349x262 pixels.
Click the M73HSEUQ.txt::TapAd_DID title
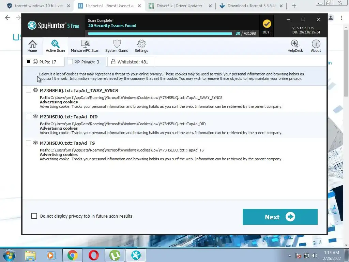pyautogui.click(x=69, y=117)
